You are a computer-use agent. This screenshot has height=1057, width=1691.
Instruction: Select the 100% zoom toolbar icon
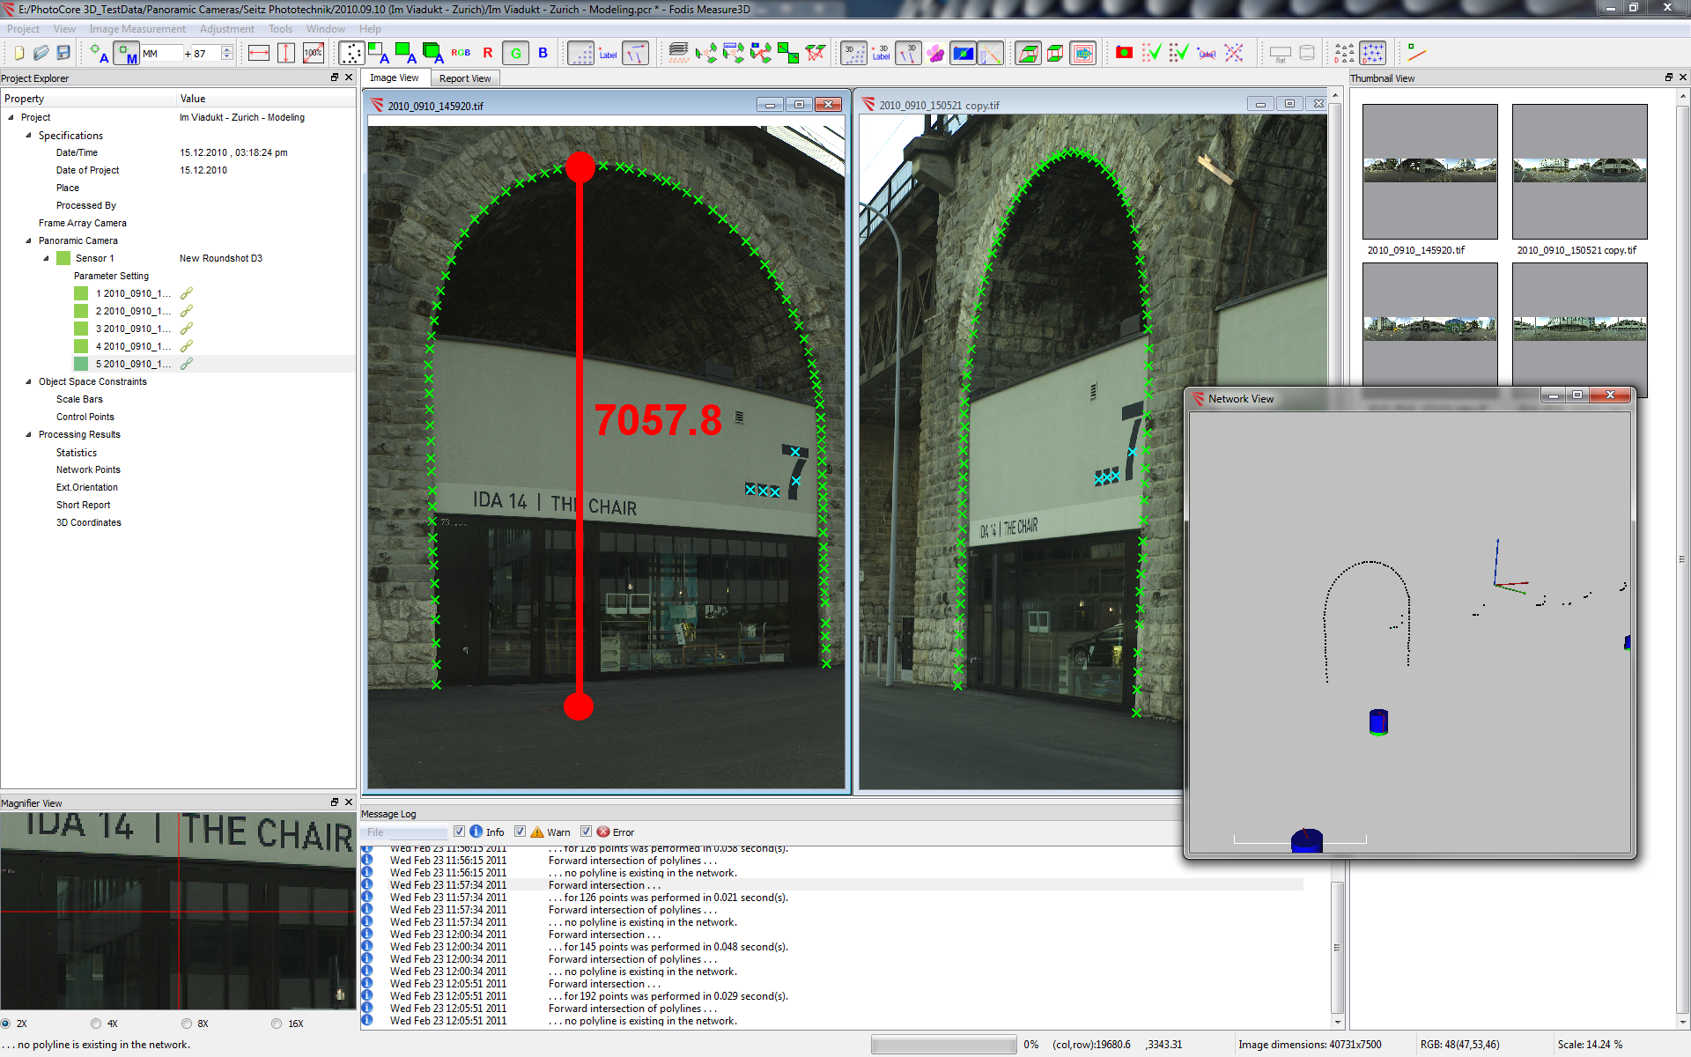click(313, 53)
